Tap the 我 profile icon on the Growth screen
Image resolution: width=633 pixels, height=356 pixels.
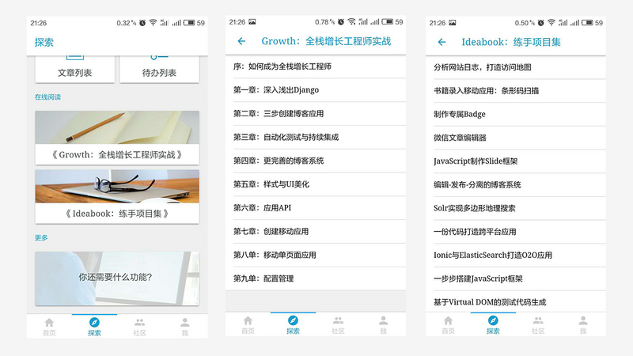coord(384,320)
